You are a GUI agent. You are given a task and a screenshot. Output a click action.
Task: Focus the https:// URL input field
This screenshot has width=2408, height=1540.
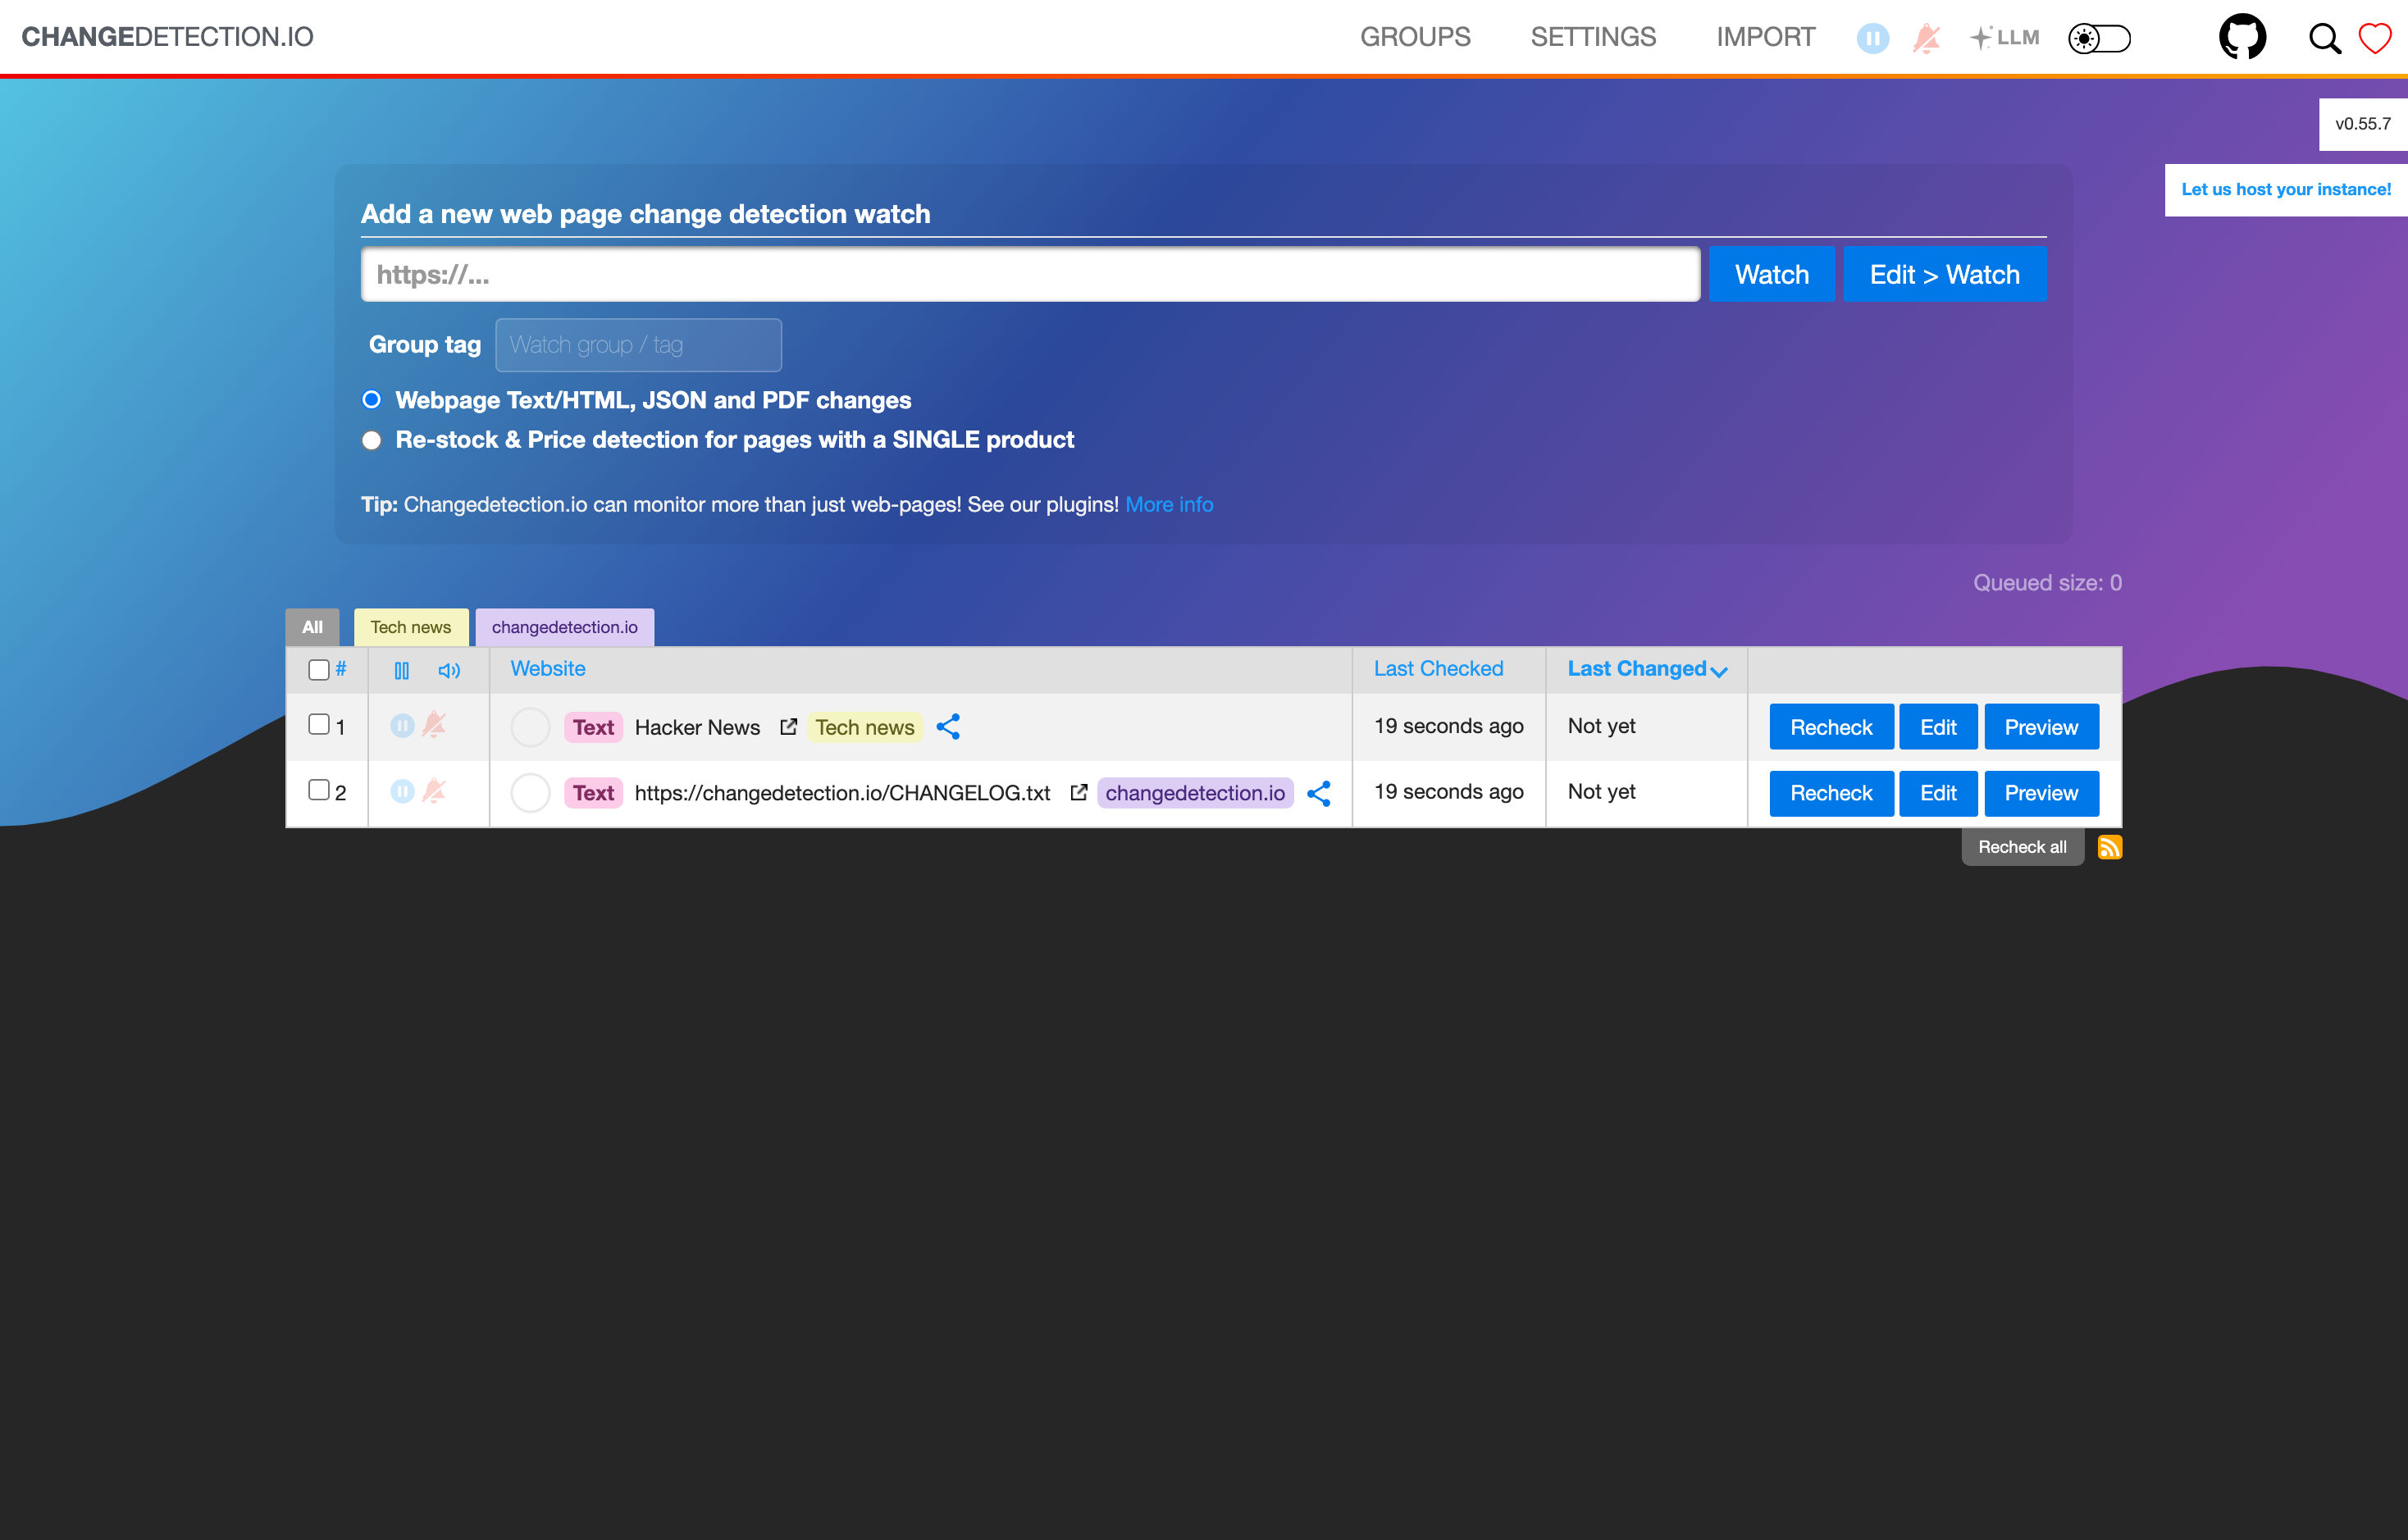click(x=1030, y=274)
